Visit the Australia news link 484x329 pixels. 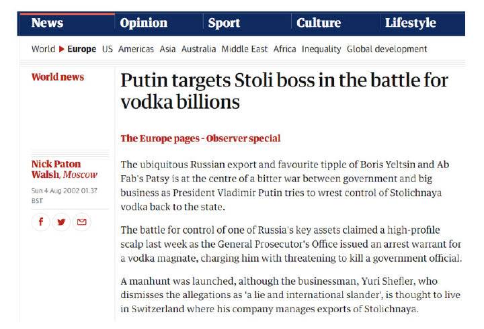[198, 49]
